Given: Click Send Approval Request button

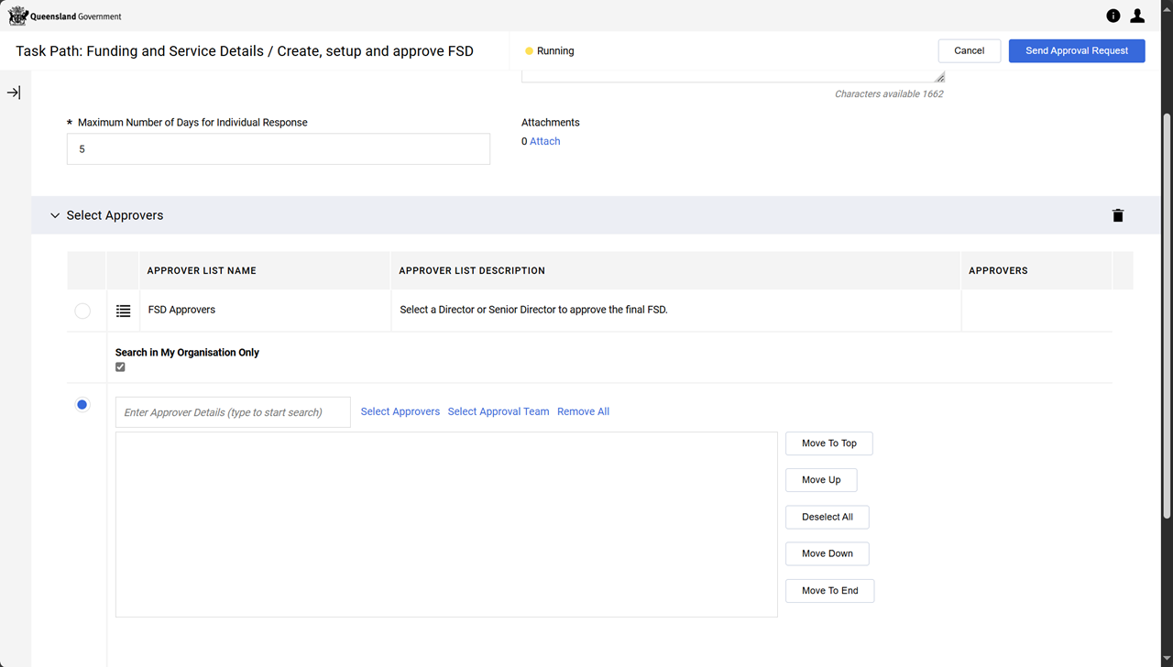Looking at the screenshot, I should click(1076, 50).
